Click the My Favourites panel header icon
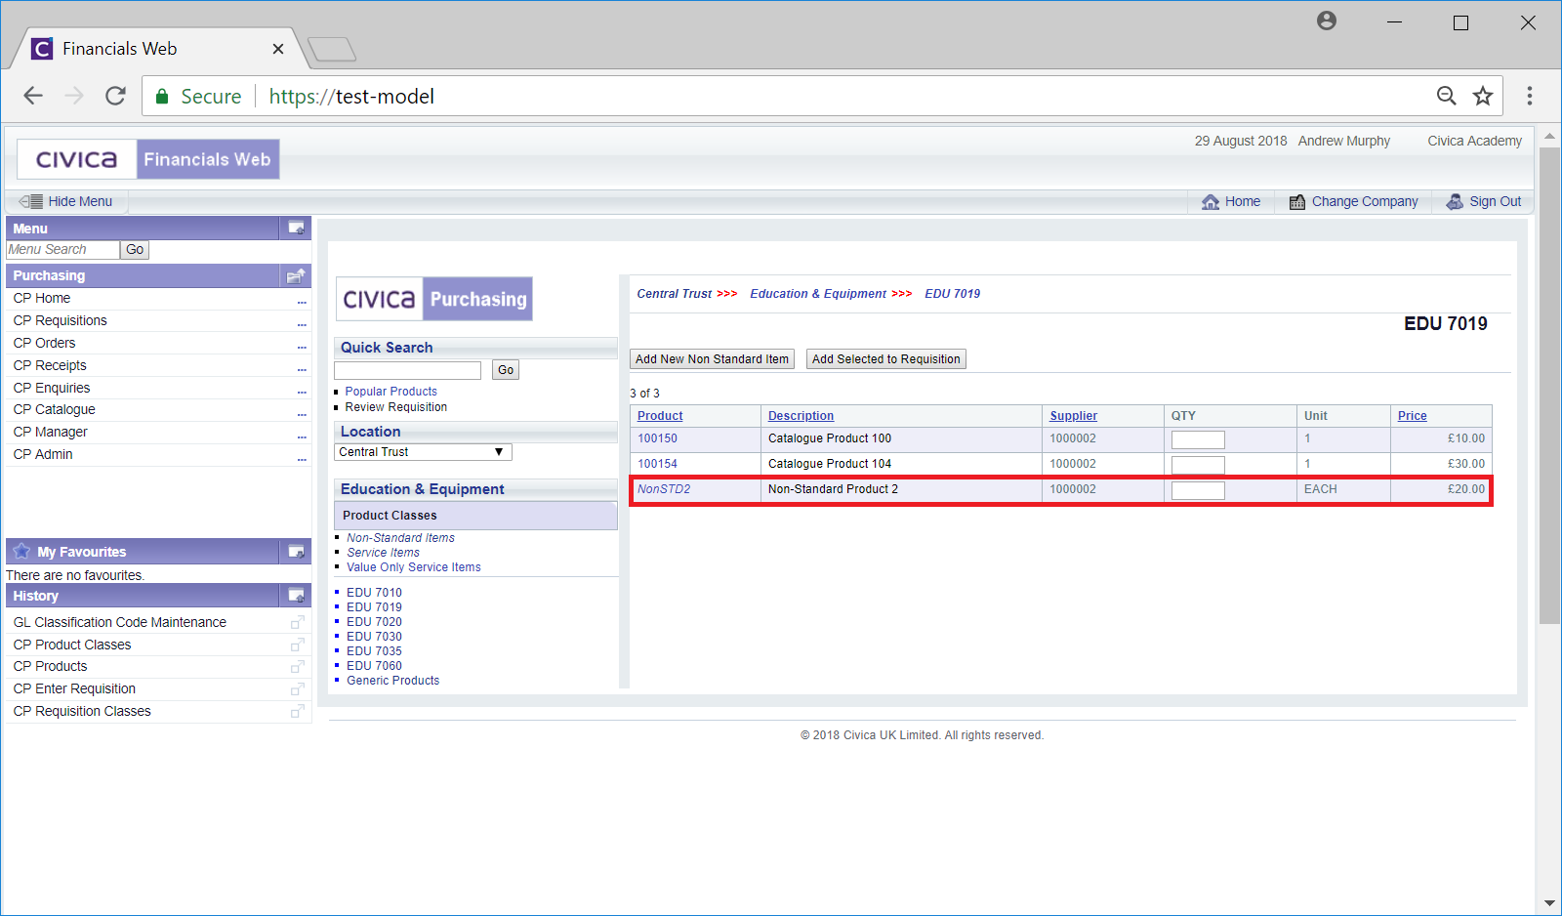The image size is (1562, 916). coord(296,552)
